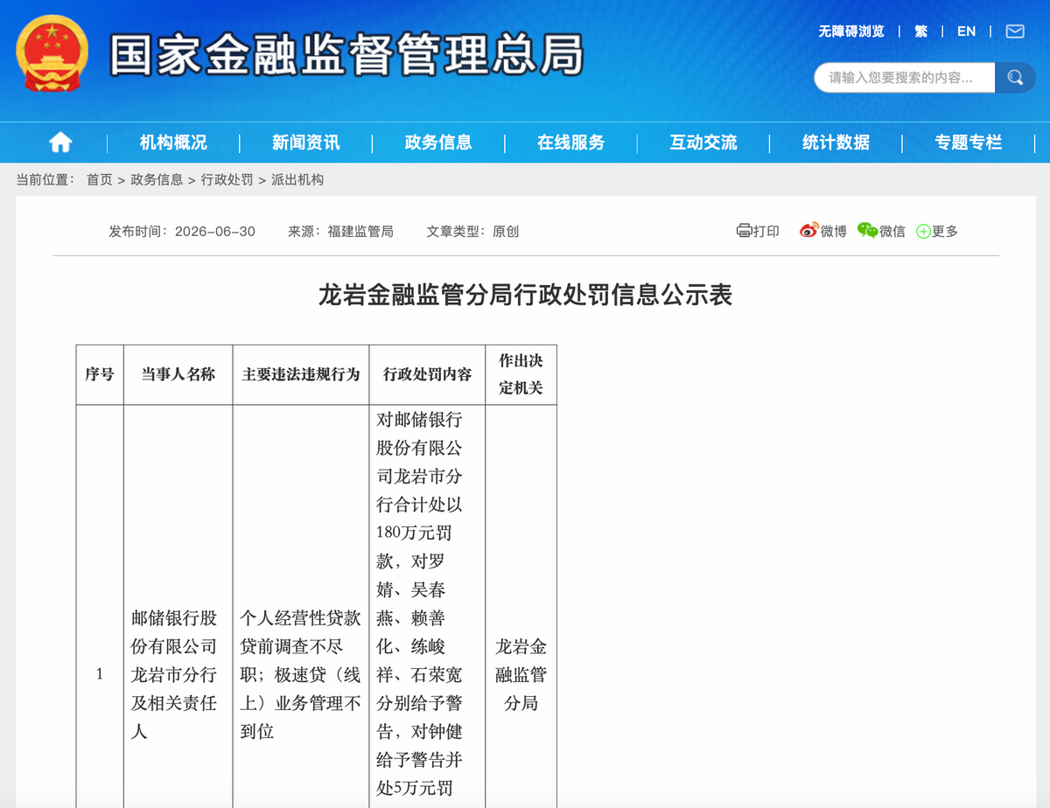Click the 文章类型：原创 text
The width and height of the screenshot is (1050, 808).
472,231
